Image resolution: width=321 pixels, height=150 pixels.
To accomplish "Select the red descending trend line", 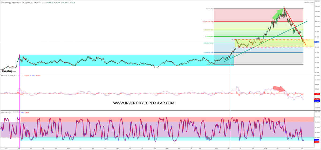I will 295,26.
